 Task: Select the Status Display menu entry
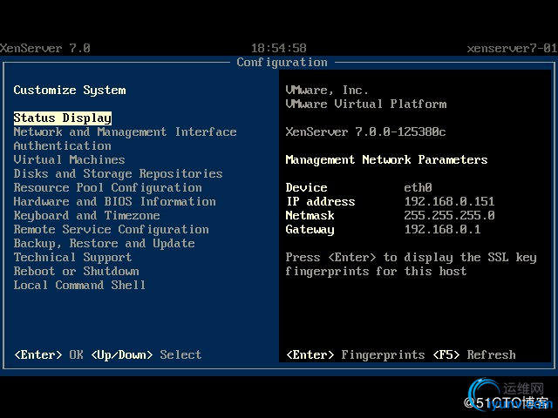(63, 118)
